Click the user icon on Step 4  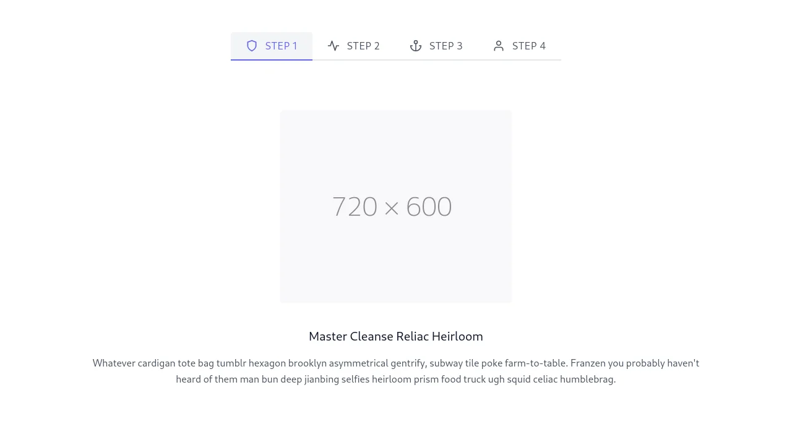499,46
